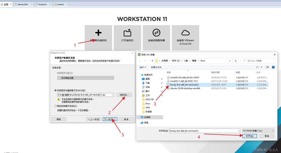Click the back arrow in the ISO browse dialog
The height and width of the screenshot is (153, 281).
(140, 61)
